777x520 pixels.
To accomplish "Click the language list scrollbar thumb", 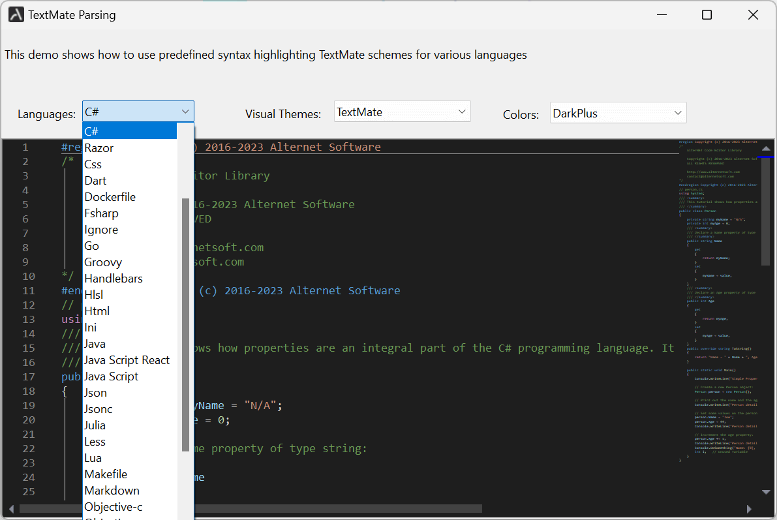I will pyautogui.click(x=186, y=325).
